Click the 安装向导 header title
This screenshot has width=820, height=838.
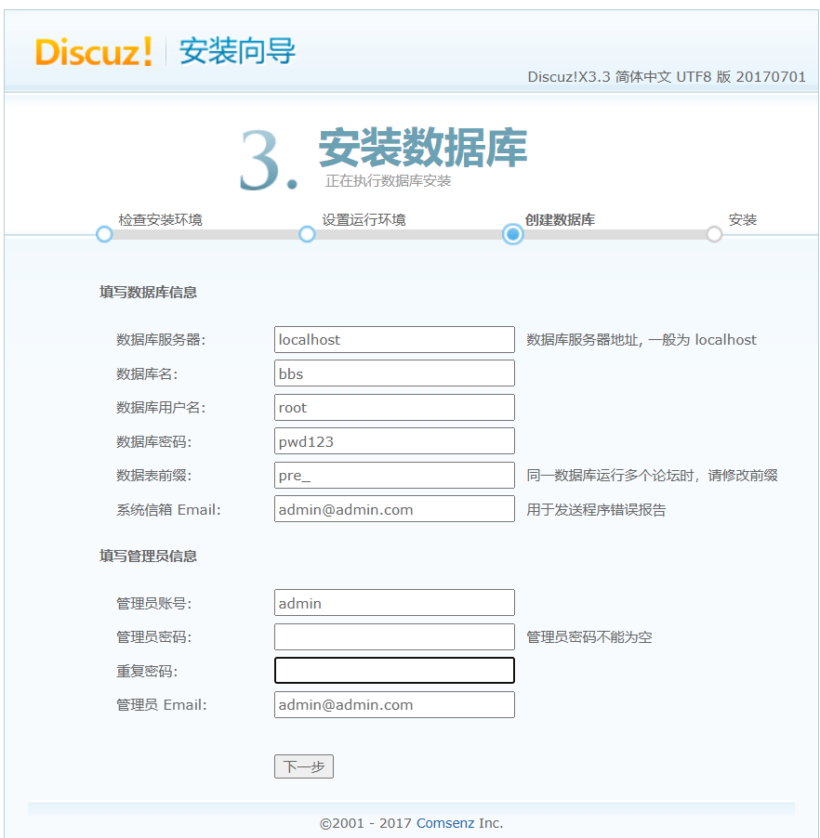pyautogui.click(x=237, y=51)
